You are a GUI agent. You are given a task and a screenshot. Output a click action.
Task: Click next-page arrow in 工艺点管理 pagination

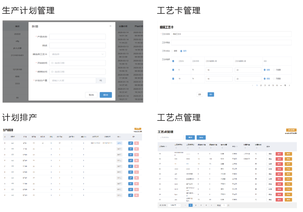pyautogui.click(x=211, y=205)
